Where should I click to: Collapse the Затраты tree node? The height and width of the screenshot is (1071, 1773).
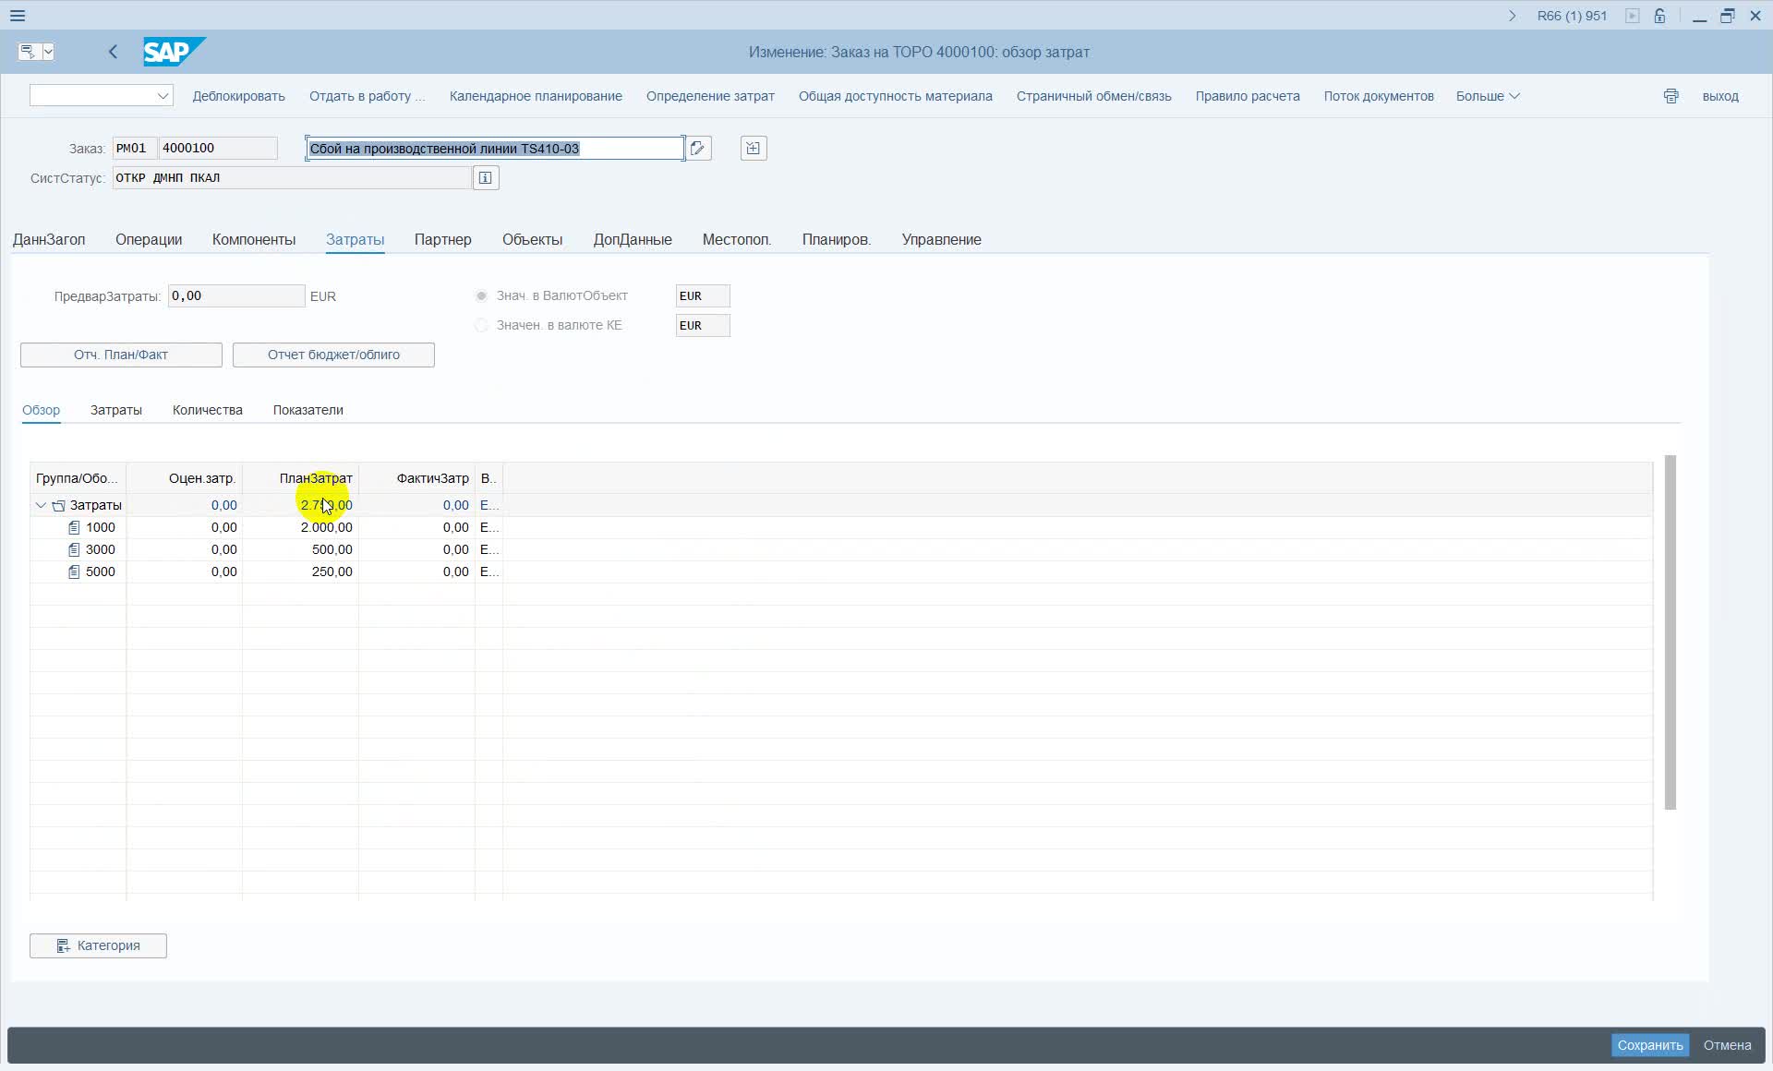click(x=41, y=506)
